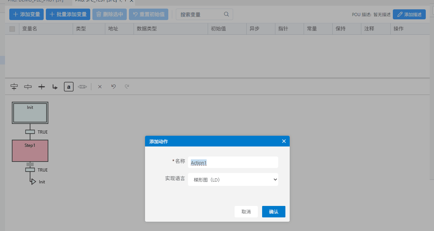
Task: Click the 'a' action icon in the SFC toolbar
Action: [x=69, y=86]
